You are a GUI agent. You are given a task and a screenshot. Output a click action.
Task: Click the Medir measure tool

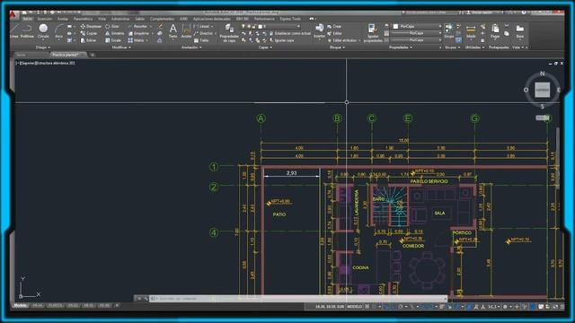[x=471, y=31]
